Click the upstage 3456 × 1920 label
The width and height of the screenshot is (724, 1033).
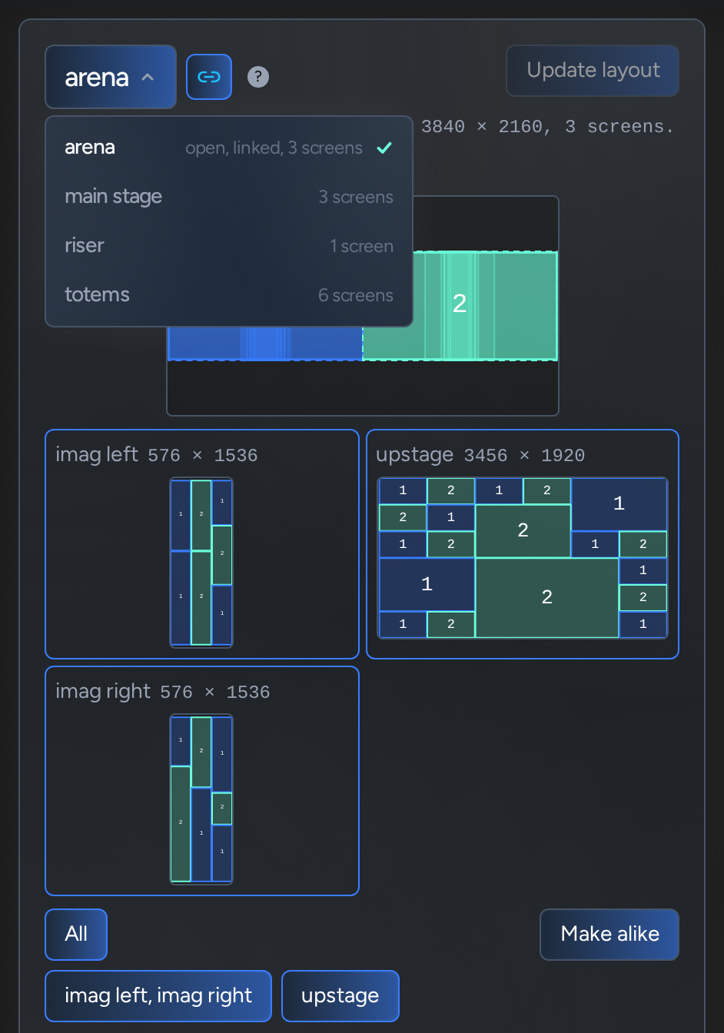[480, 455]
